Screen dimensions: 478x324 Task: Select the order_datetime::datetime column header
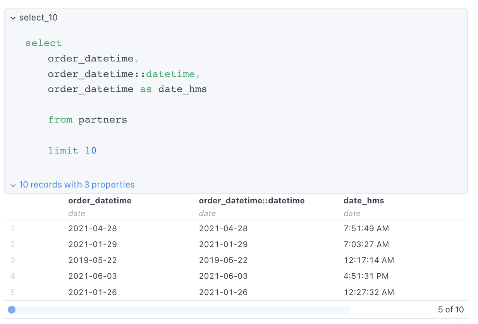pyautogui.click(x=251, y=201)
